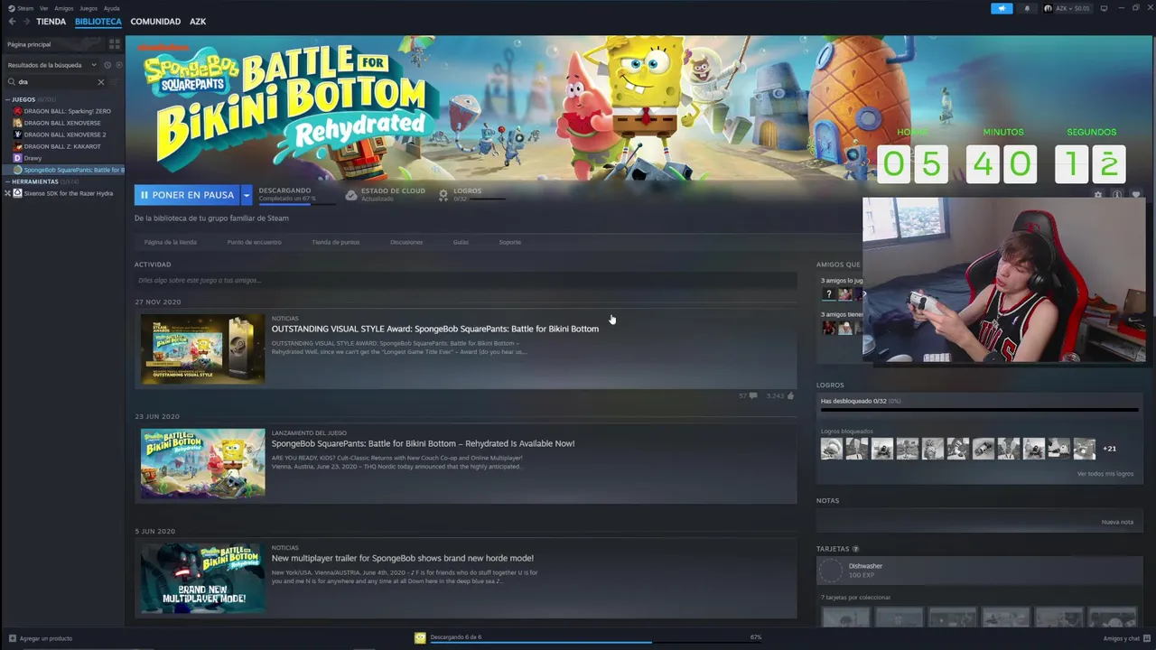Open the +21 more locked achievements
This screenshot has width=1156, height=650.
point(1109,449)
